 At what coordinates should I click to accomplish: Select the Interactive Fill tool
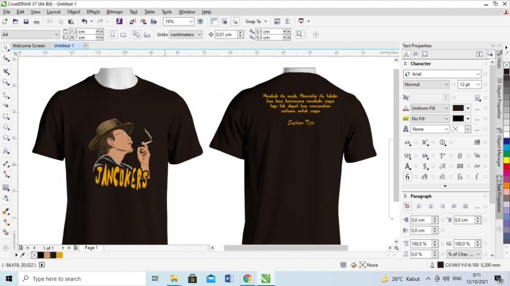5,222
